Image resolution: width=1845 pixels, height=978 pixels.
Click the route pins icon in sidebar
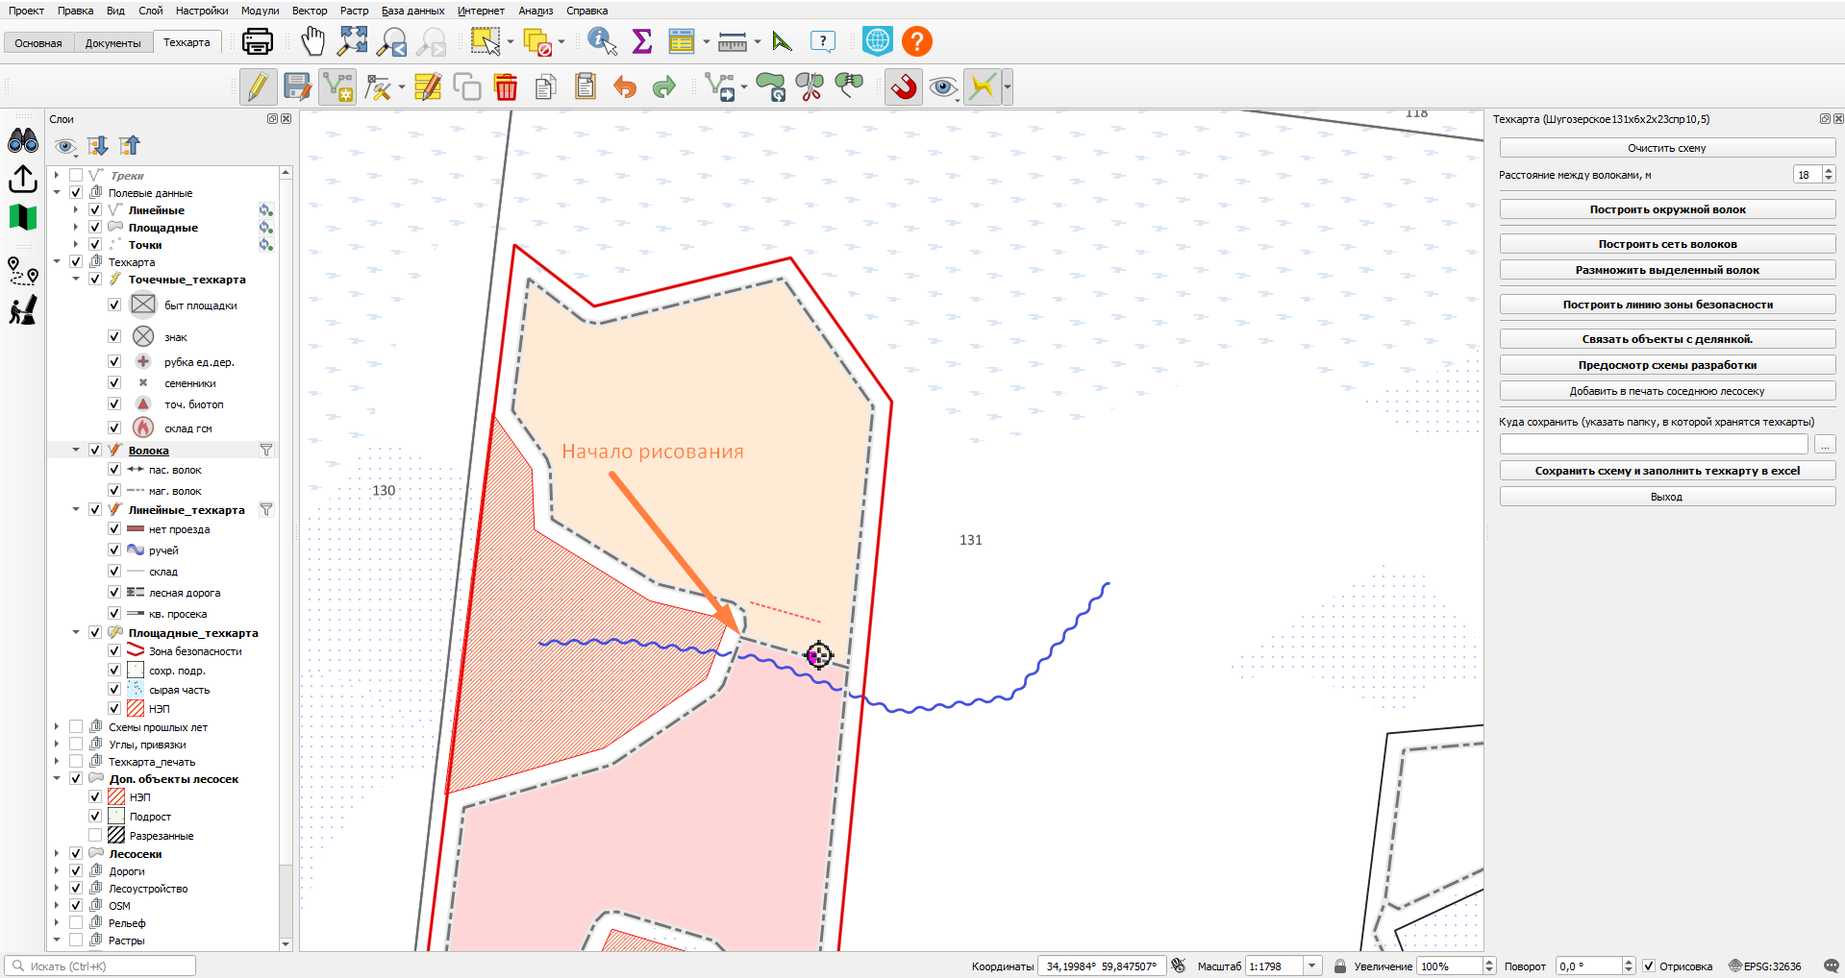pos(23,271)
